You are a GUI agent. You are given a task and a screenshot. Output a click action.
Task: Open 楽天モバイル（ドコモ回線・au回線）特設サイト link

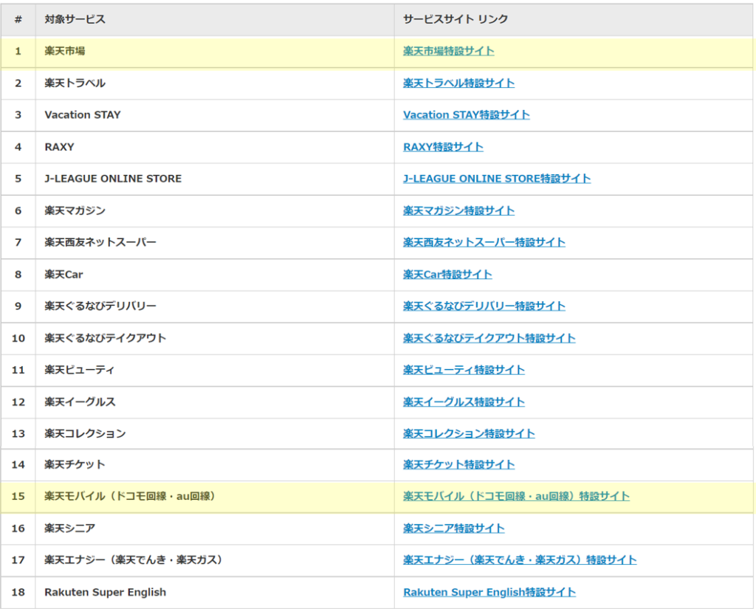click(x=516, y=497)
